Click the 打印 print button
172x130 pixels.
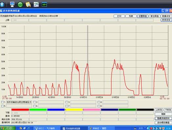(x=119, y=16)
